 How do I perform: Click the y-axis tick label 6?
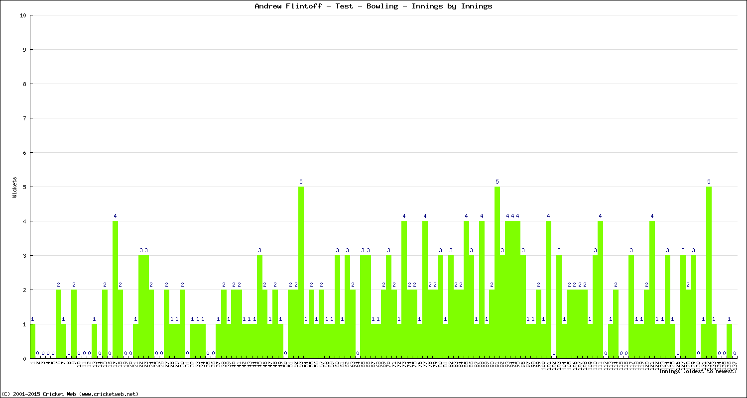(x=24, y=153)
